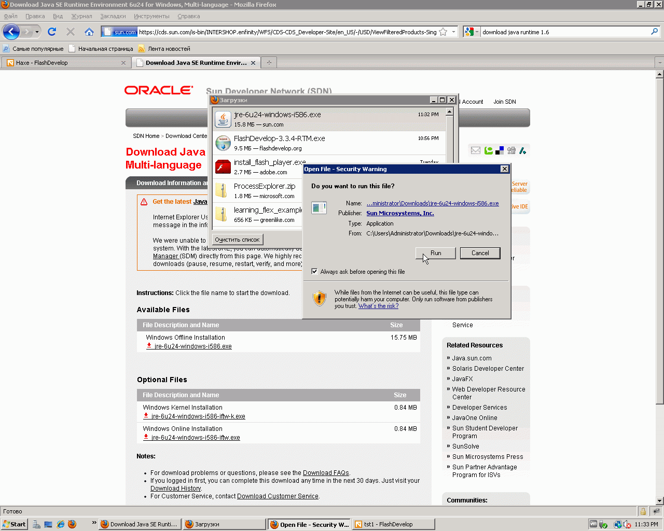Click the RSS icon of Лента новостей bookmark
The height and width of the screenshot is (531, 664).
click(x=141, y=49)
